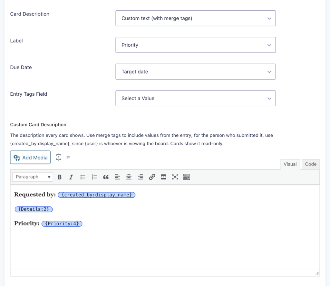Toggle bold formatting in the editor

[60, 177]
